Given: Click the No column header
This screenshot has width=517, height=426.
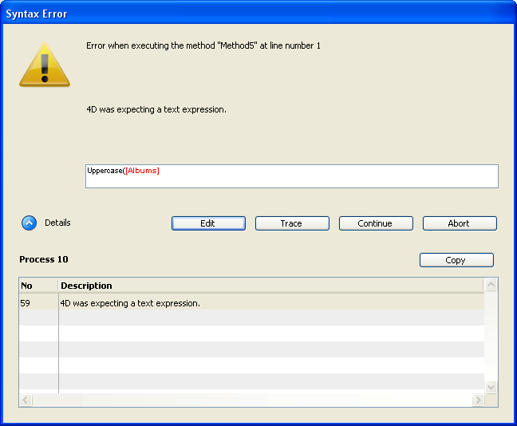Looking at the screenshot, I should pos(37,286).
